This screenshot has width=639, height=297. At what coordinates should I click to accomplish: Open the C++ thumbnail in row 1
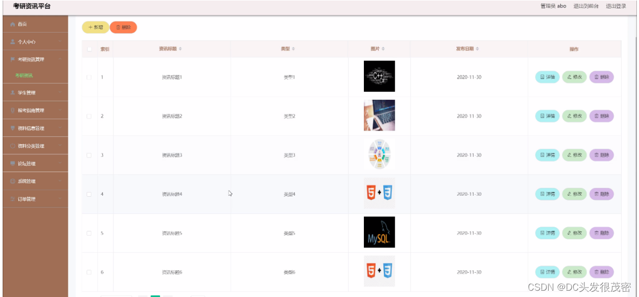pos(379,77)
